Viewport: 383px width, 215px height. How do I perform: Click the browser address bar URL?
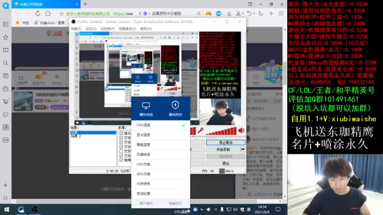pyautogui.click(x=123, y=14)
